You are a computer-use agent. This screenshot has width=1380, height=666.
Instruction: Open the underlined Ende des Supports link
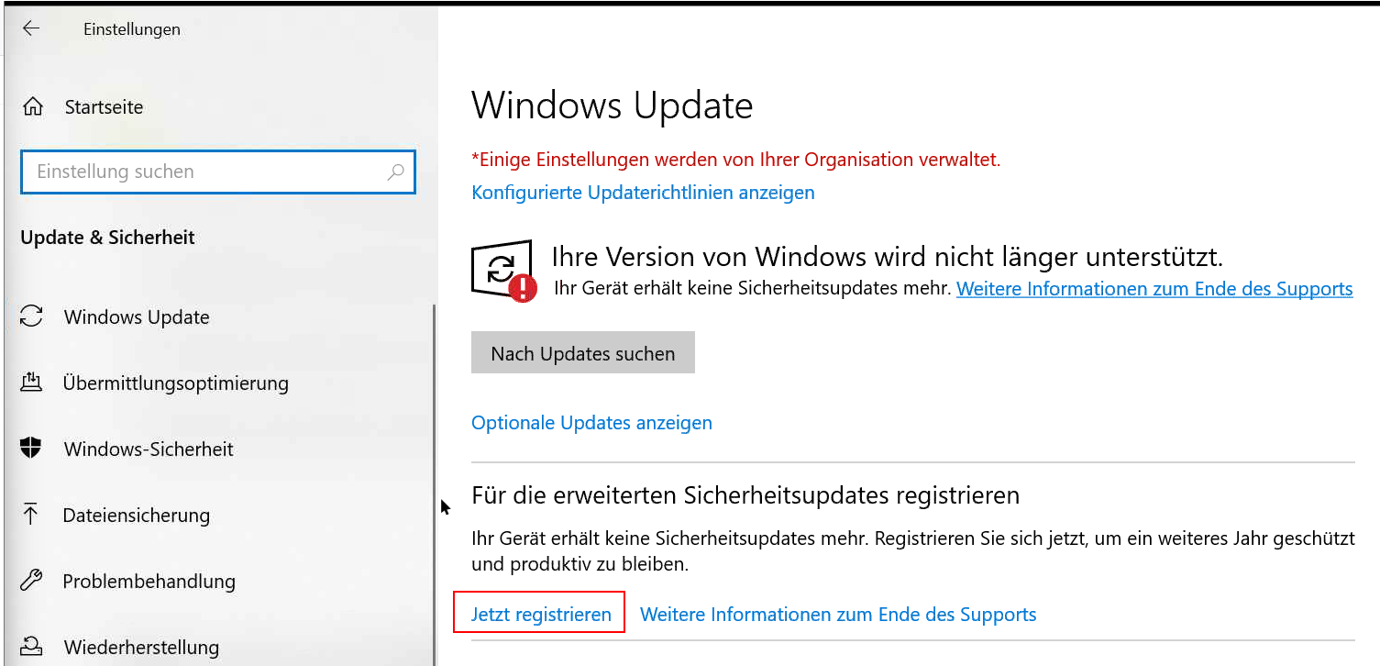[x=1154, y=289]
